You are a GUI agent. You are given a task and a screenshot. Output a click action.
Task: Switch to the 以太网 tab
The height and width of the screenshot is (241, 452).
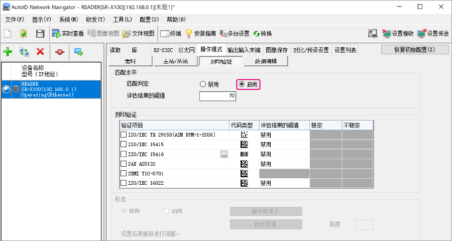pyautogui.click(x=186, y=50)
